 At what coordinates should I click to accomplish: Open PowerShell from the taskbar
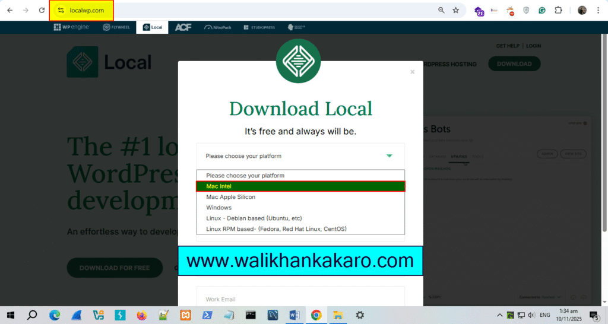point(207,315)
